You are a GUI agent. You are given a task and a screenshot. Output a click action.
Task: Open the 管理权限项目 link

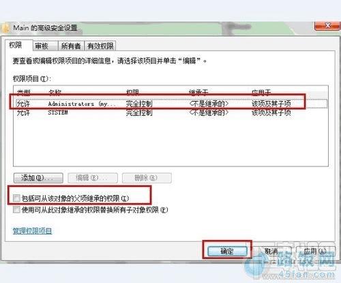click(x=32, y=231)
